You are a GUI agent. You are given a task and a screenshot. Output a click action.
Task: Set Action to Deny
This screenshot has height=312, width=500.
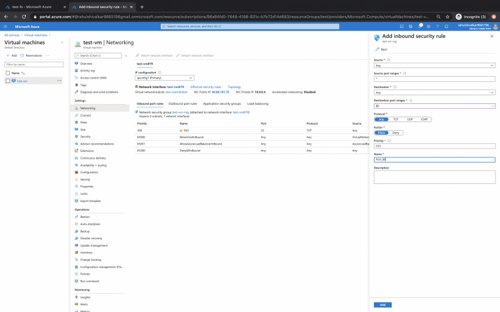(395, 133)
